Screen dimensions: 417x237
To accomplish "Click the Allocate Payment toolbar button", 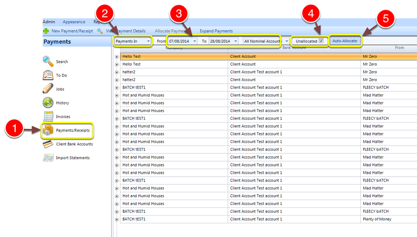I will [170, 31].
